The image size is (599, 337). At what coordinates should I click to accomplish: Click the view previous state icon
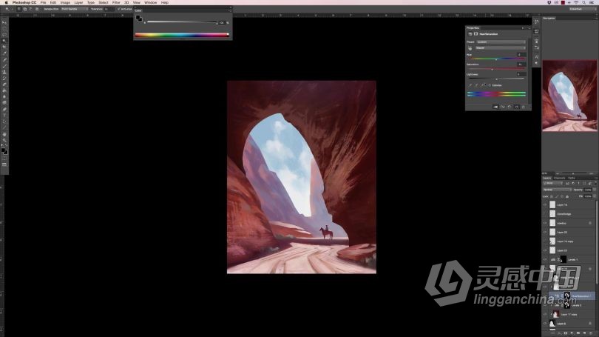[x=502, y=107]
